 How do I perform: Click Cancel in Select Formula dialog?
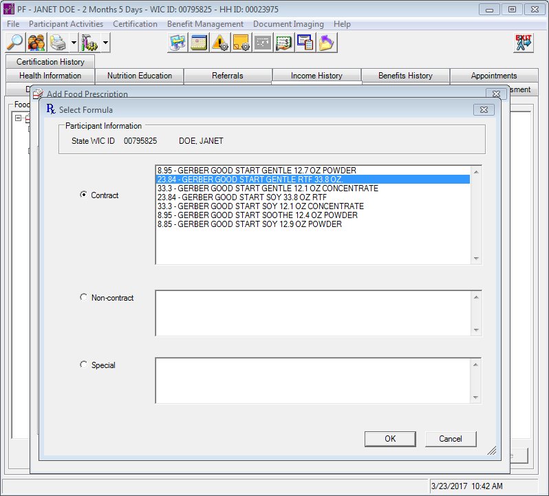(x=451, y=439)
